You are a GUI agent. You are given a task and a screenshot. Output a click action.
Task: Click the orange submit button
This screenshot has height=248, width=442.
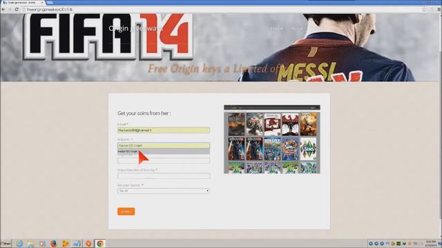point(126,211)
